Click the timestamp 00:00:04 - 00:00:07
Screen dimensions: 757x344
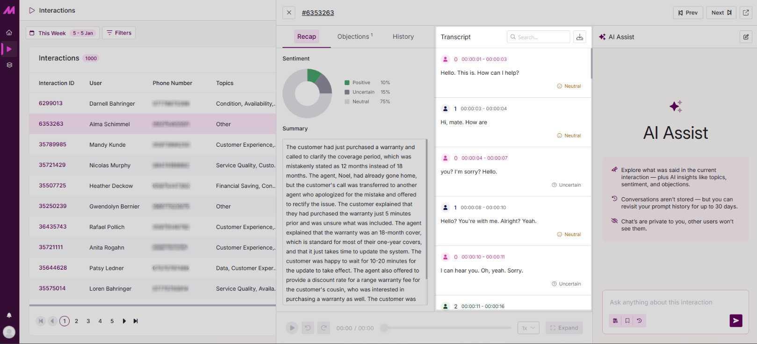[x=484, y=158]
